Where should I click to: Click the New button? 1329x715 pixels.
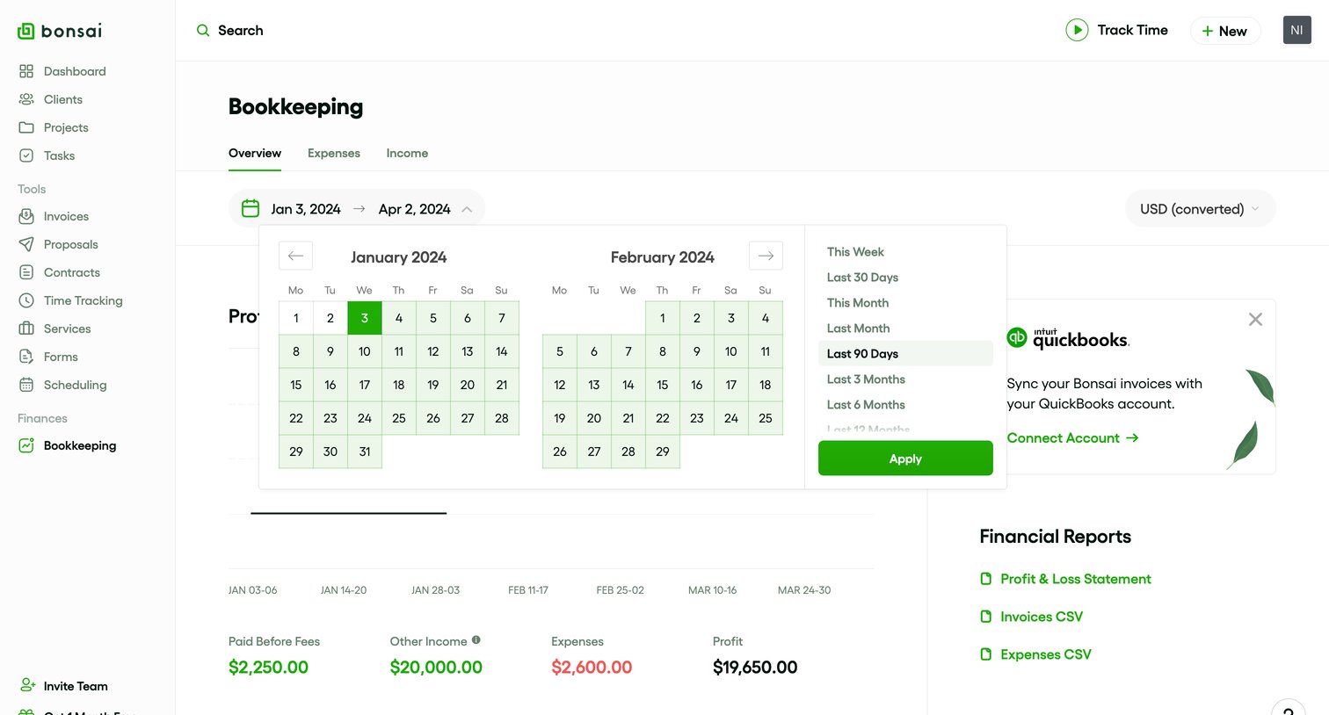[x=1225, y=31]
